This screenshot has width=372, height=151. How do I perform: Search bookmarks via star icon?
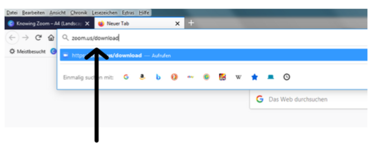point(254,77)
